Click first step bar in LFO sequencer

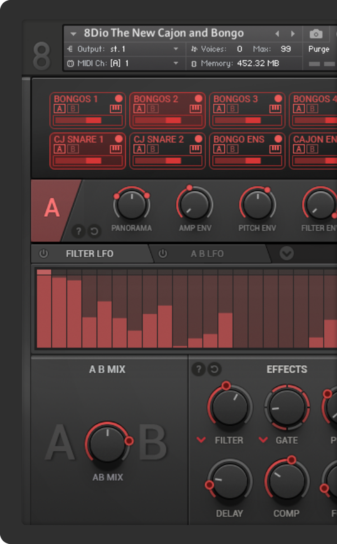tap(44, 308)
